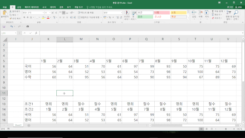The height and width of the screenshot is (138, 245).
Task: Open the number format (일반) dropdown
Action: click(121, 13)
